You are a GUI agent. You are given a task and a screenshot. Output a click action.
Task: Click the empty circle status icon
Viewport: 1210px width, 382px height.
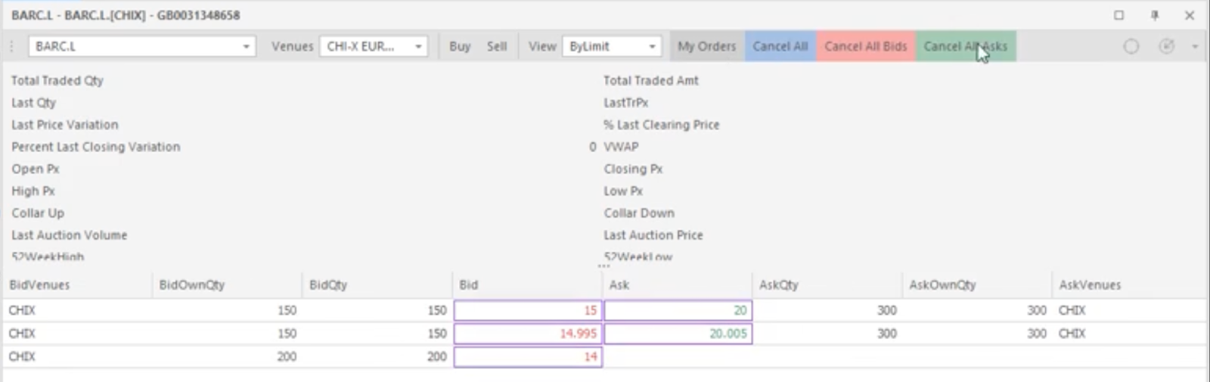click(1131, 46)
